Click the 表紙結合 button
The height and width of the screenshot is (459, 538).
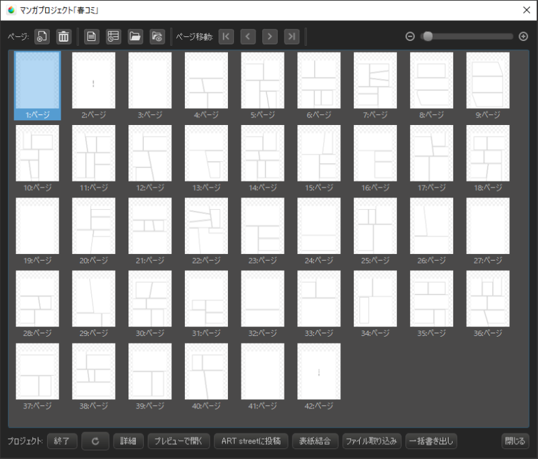pos(315,441)
